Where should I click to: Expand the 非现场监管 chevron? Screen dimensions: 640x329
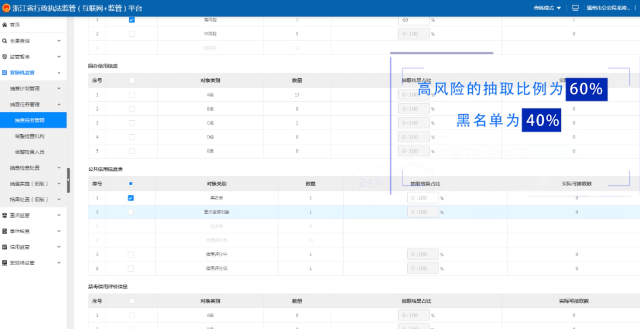pos(59,263)
